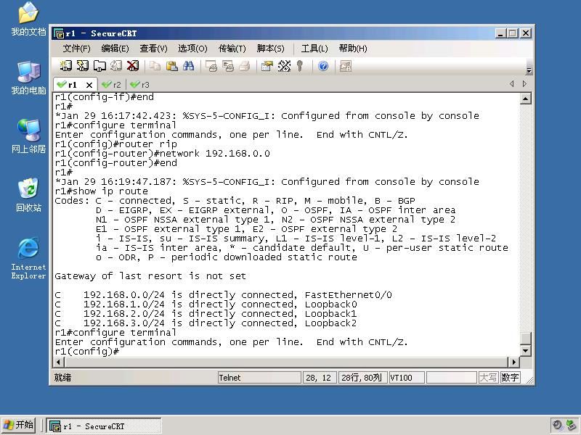Click the 就绪 status text

[x=62, y=378]
